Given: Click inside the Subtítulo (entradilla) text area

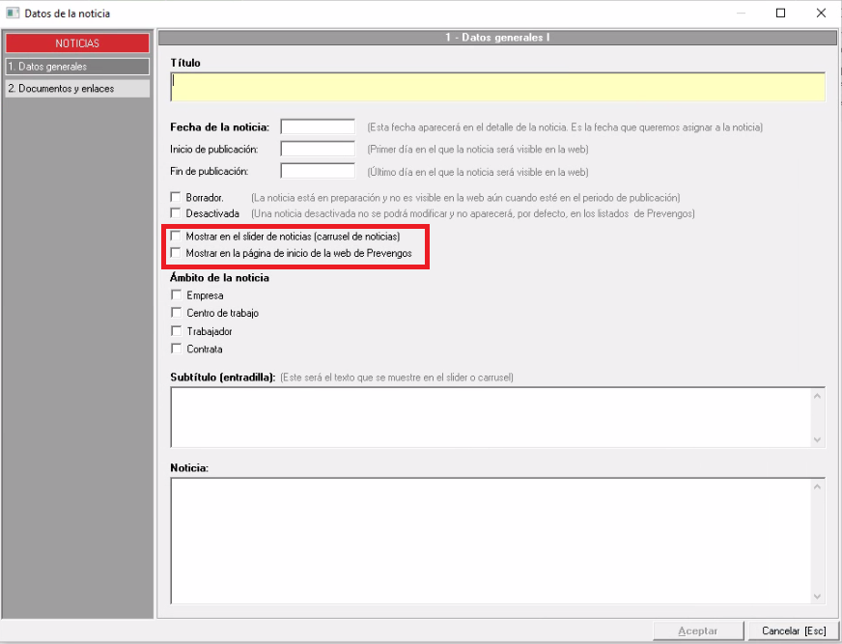Looking at the screenshot, I should (x=492, y=417).
